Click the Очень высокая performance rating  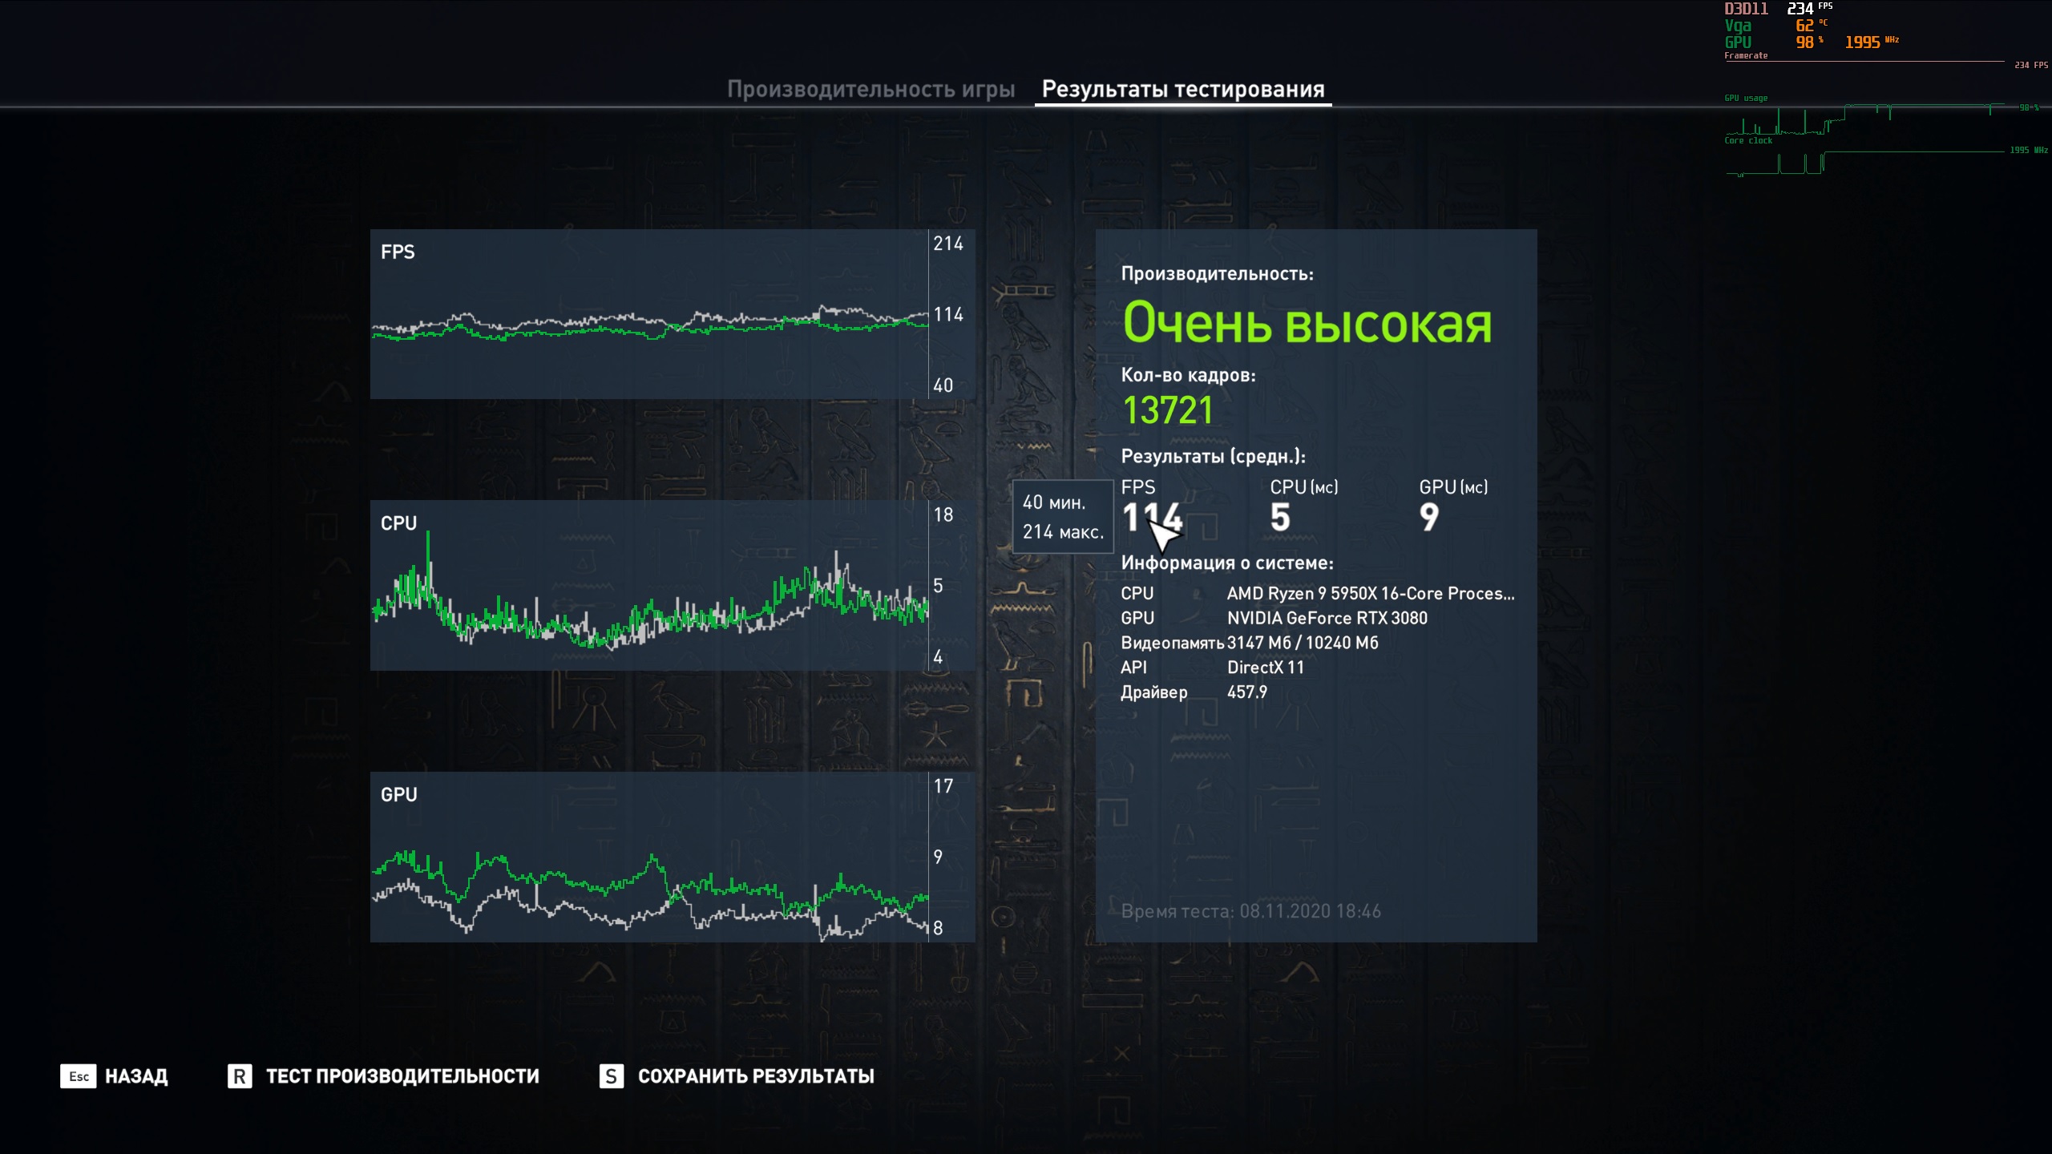coord(1307,322)
